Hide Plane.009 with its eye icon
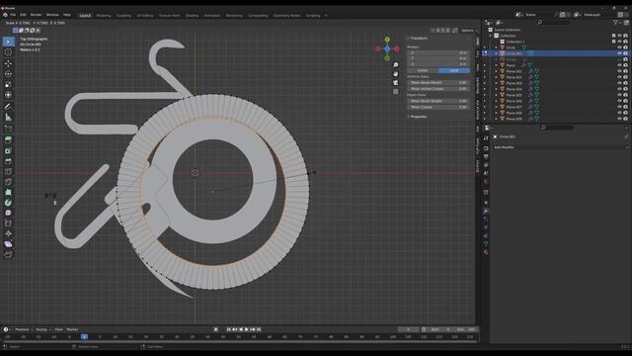This screenshot has width=632, height=356. click(619, 119)
